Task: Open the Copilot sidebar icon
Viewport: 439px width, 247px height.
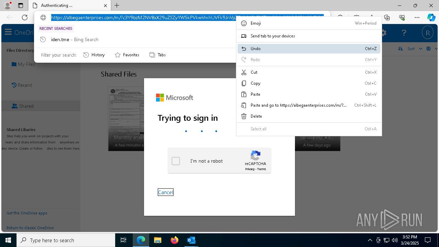Action: coord(431,17)
